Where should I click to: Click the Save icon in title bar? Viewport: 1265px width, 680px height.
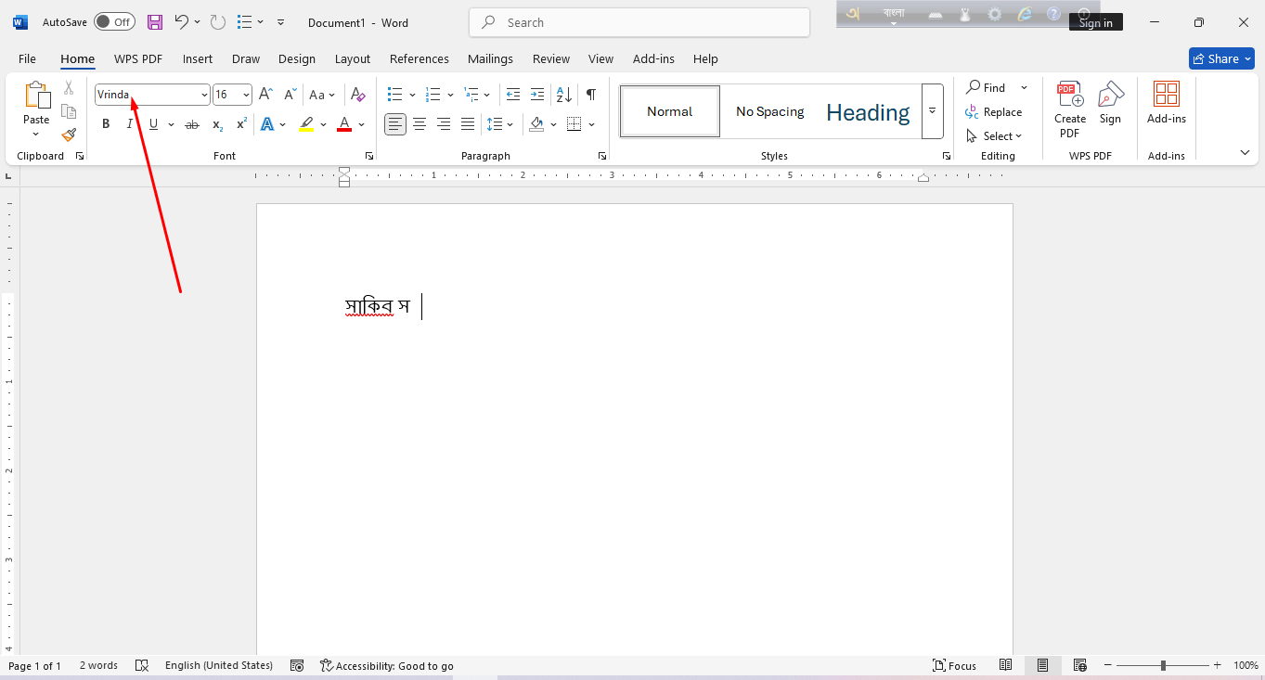point(155,22)
